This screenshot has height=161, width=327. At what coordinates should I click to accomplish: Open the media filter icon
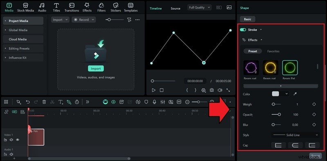129,20
